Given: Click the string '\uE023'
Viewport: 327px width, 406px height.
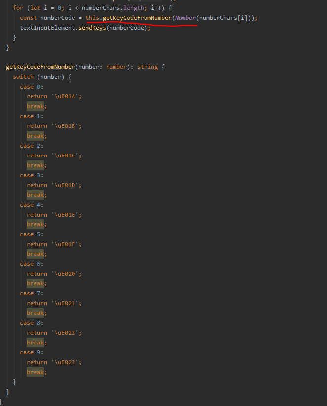Looking at the screenshot, I should click(x=65, y=362).
